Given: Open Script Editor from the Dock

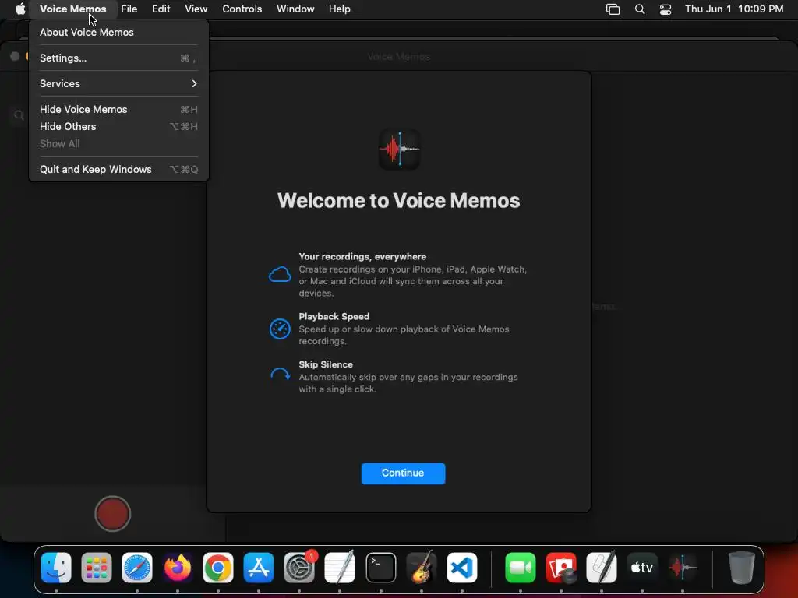Looking at the screenshot, I should tap(602, 567).
